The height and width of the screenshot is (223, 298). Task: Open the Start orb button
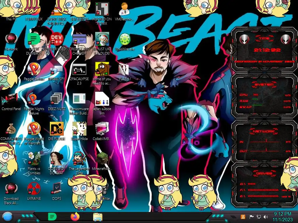pyautogui.click(x=8, y=217)
